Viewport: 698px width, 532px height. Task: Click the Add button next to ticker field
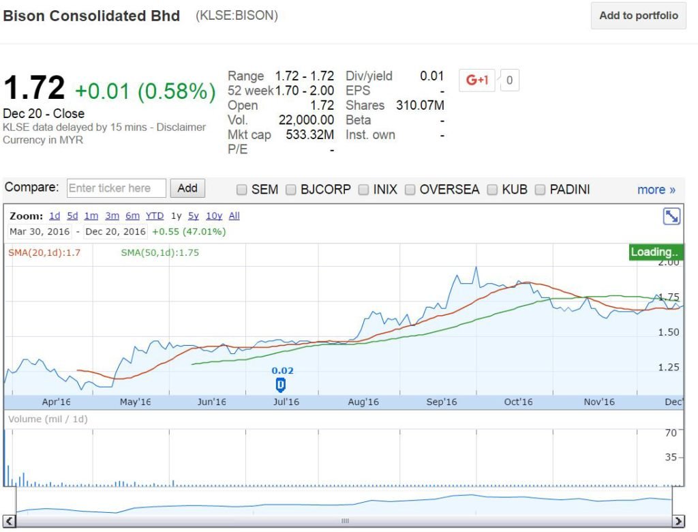pos(187,188)
